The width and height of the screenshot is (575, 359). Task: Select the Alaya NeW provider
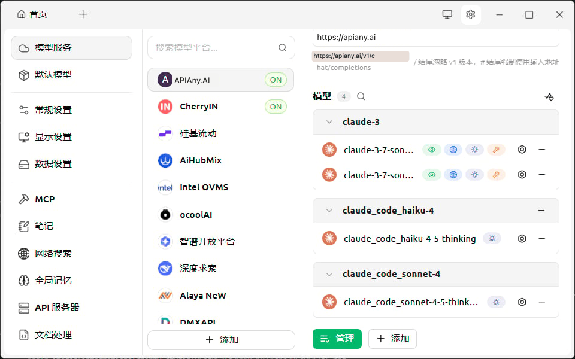221,296
